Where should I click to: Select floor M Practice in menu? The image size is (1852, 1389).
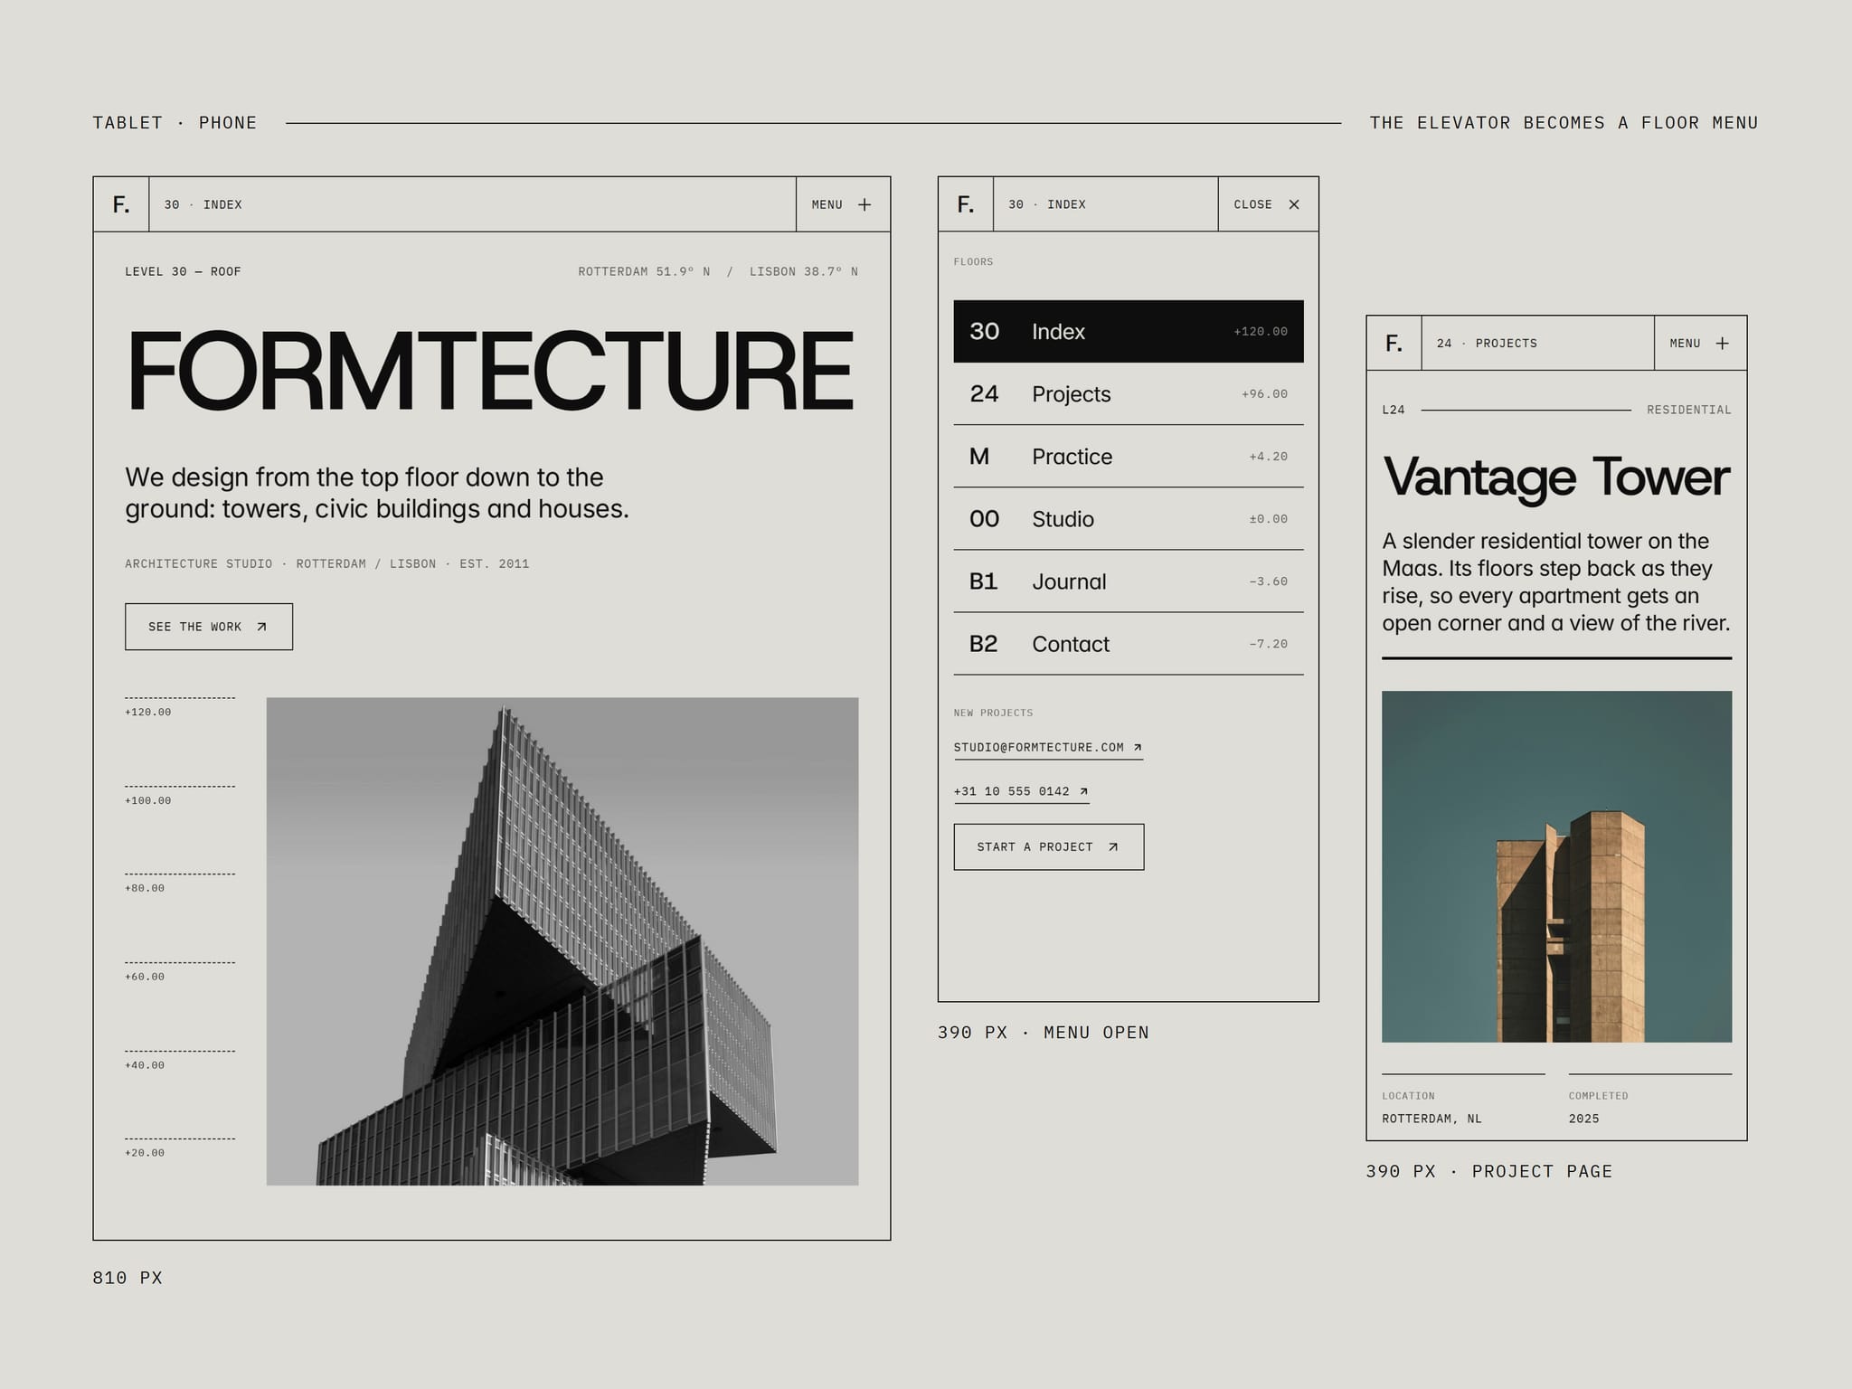click(1129, 457)
